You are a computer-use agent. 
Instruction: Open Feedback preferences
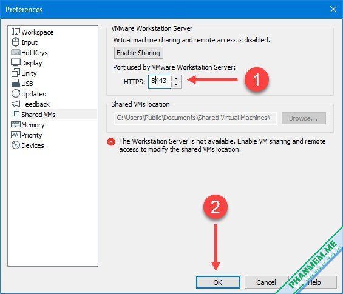[35, 104]
